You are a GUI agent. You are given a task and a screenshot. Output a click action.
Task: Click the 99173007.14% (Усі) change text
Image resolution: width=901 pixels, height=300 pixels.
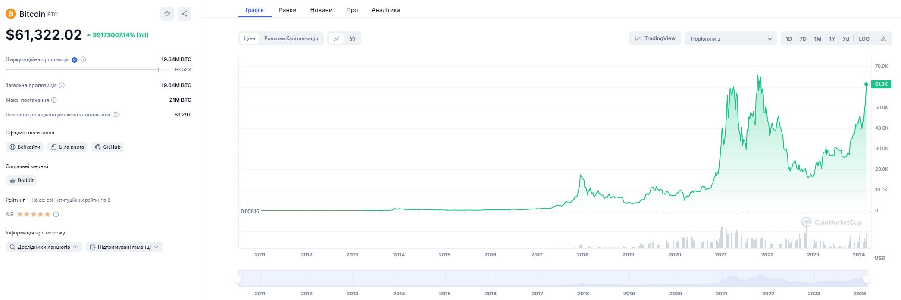pos(120,35)
